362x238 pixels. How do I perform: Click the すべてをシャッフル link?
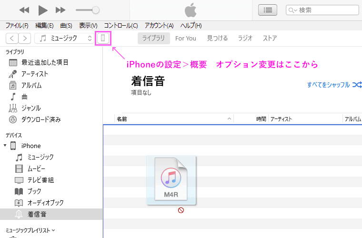[328, 85]
